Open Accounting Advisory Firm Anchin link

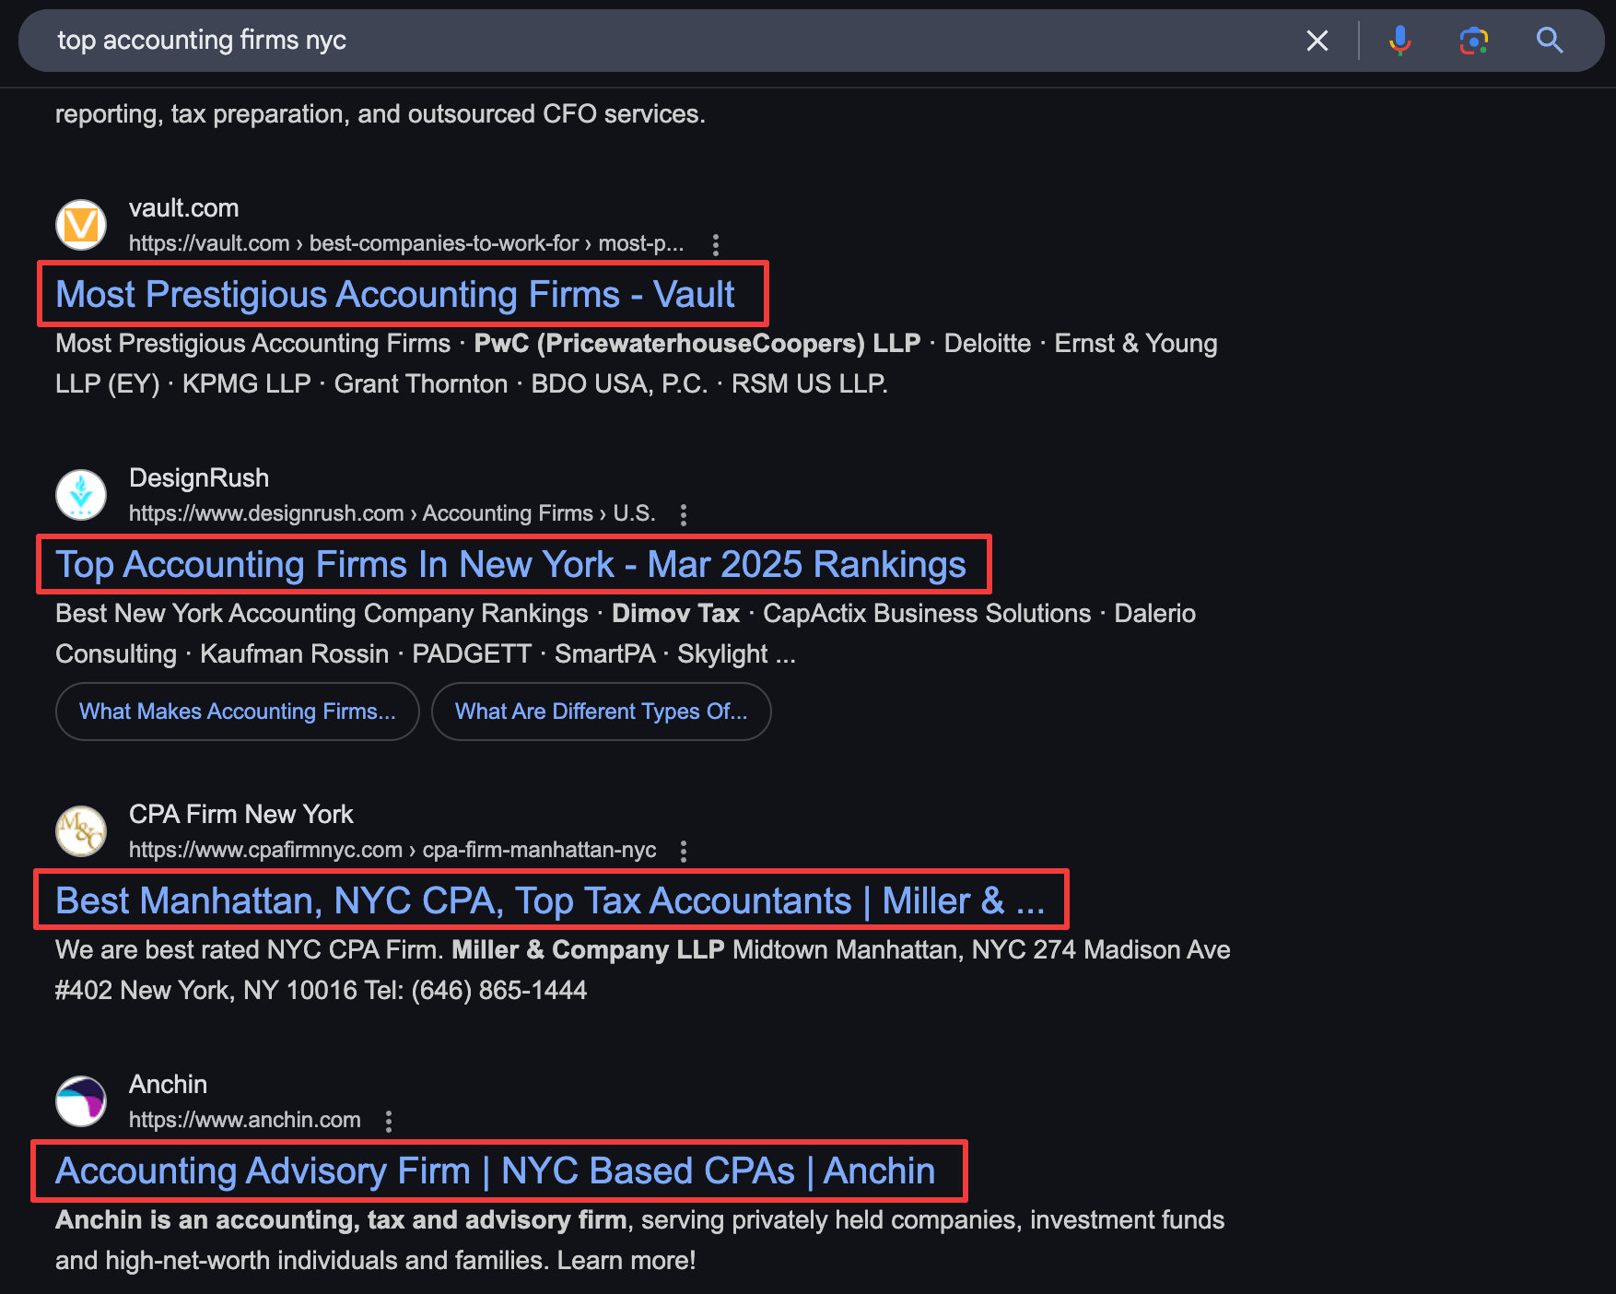tap(495, 1171)
